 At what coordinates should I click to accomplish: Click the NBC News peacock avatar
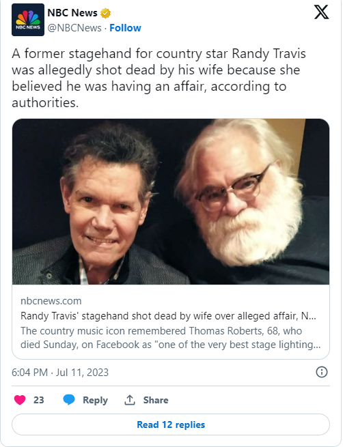[x=28, y=20]
